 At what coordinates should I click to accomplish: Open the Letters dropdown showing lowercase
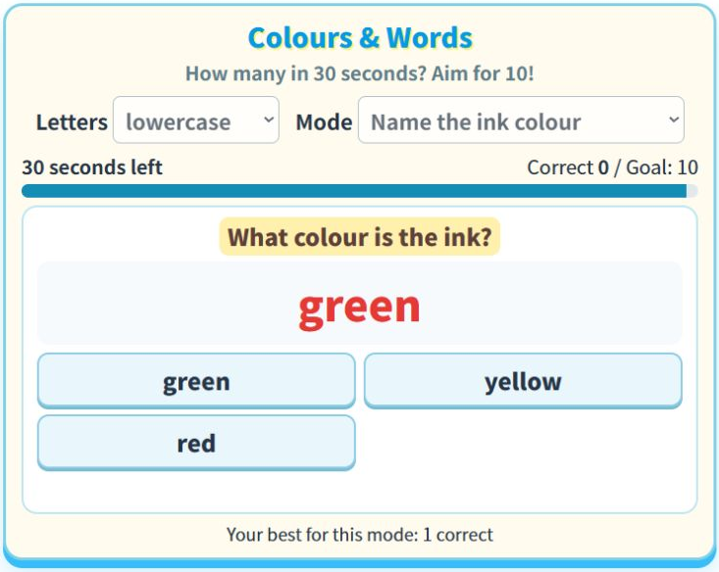click(196, 120)
